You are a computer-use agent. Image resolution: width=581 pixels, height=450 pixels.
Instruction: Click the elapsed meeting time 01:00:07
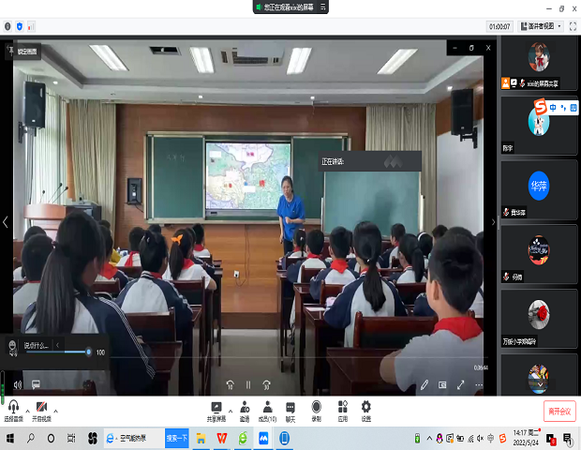pos(499,26)
